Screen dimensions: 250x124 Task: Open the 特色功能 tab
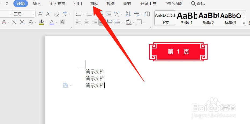click(x=174, y=3)
